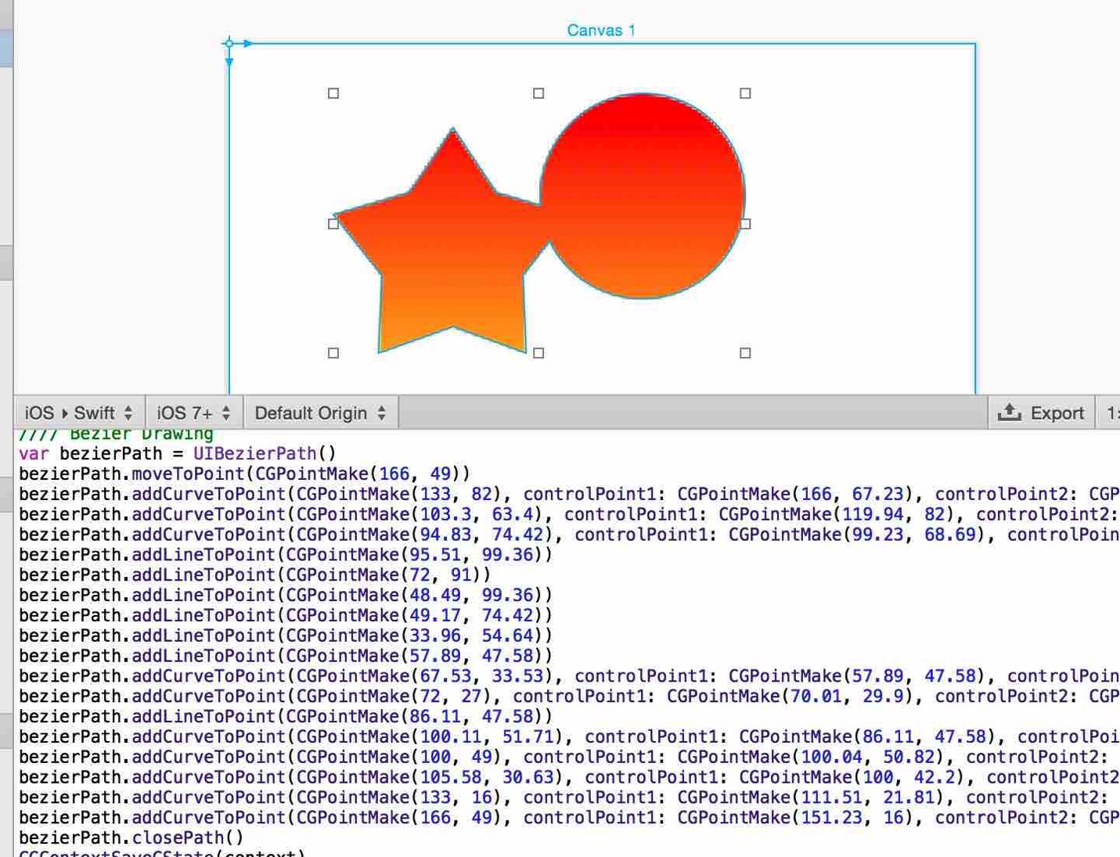Click the top-right selection handle of the shape
Image resolution: width=1120 pixels, height=857 pixels.
coord(745,93)
